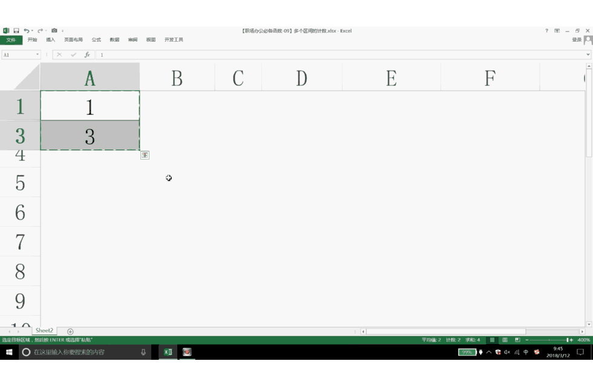
Task: Click the camera icon in quick access toolbar
Action: [54, 31]
